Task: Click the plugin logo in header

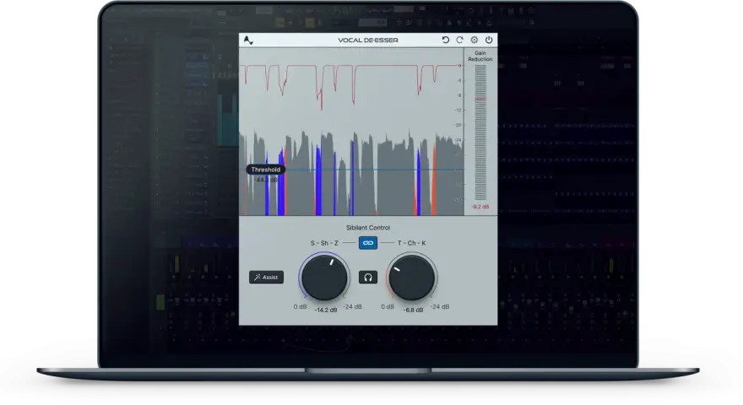Action: coord(248,40)
